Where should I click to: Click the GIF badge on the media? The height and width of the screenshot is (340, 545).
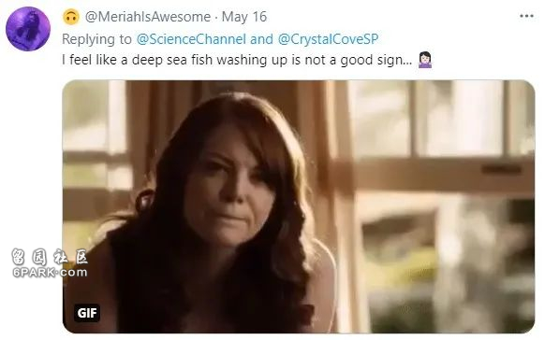pos(87,313)
